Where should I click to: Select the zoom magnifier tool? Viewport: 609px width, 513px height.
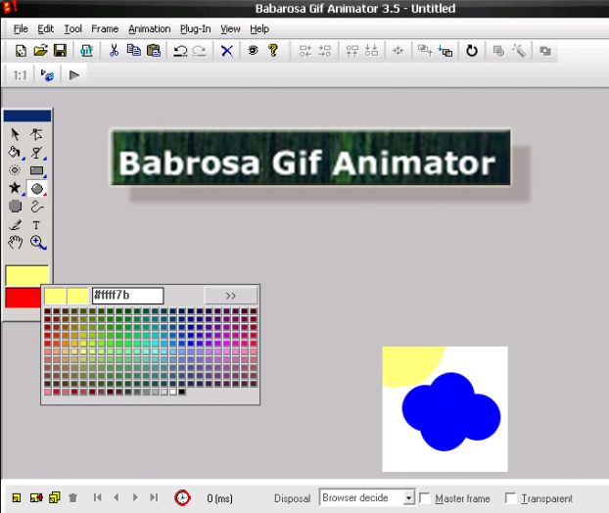point(37,243)
